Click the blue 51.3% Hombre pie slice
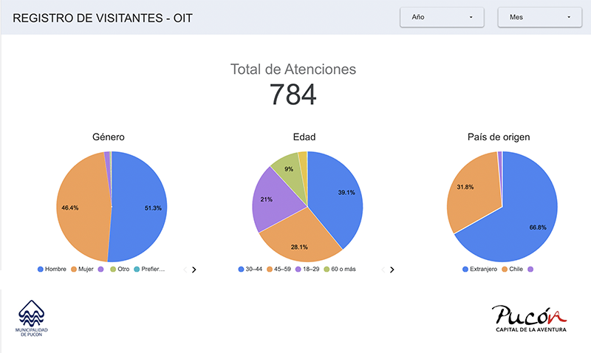This screenshot has width=591, height=353. click(144, 208)
